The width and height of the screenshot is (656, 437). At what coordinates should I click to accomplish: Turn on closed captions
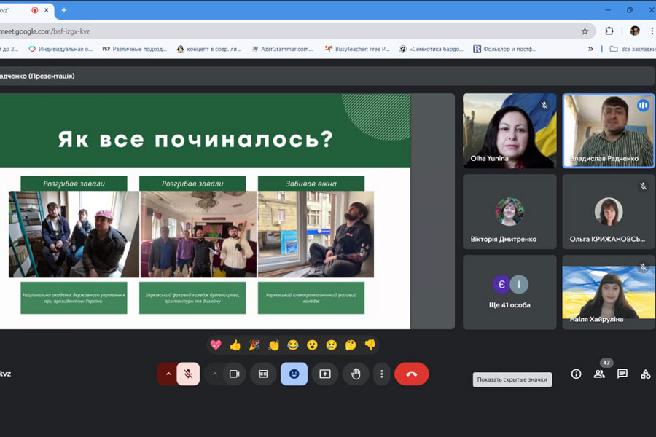(x=263, y=374)
